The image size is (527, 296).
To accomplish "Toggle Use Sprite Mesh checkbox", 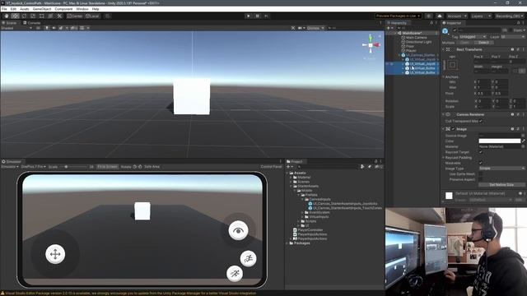I will [481, 173].
